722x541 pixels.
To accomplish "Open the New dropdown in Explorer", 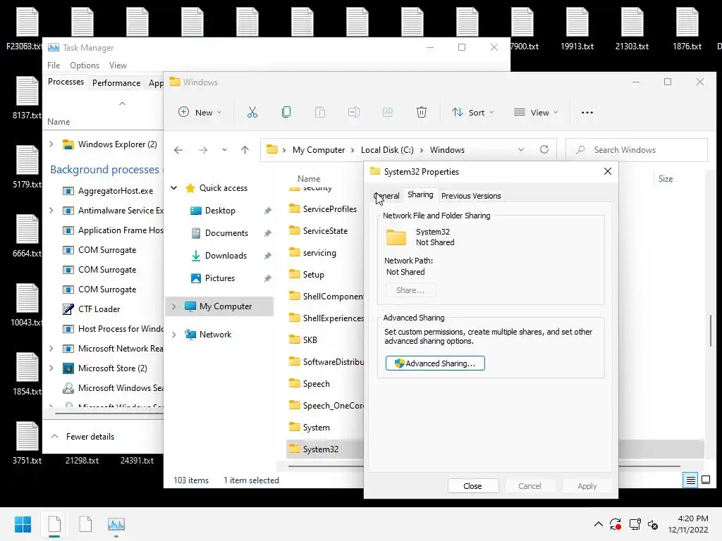I will pyautogui.click(x=200, y=112).
